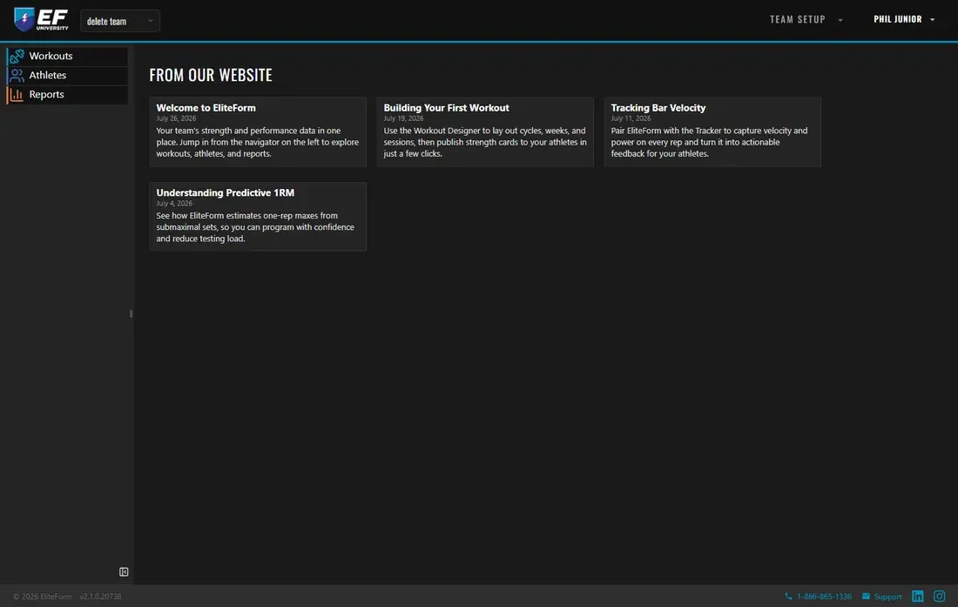958x607 pixels.
Task: Click the version v2.1.0.20738 text
Action: tap(100, 597)
